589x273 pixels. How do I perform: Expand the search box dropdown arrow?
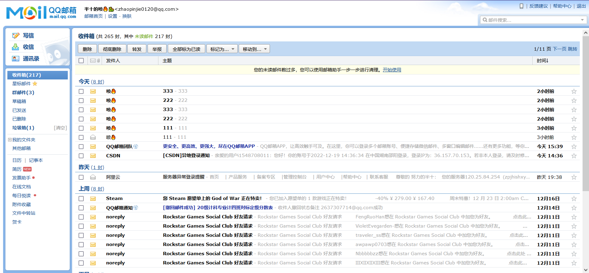tap(582, 20)
